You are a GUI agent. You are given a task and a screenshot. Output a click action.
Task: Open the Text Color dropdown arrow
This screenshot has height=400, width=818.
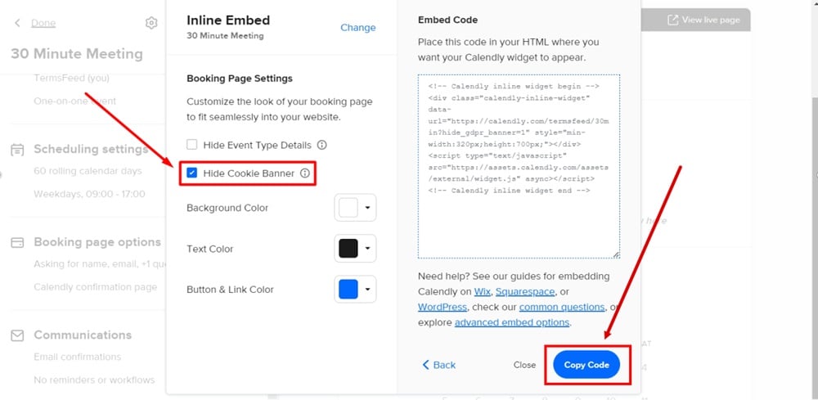click(x=367, y=249)
